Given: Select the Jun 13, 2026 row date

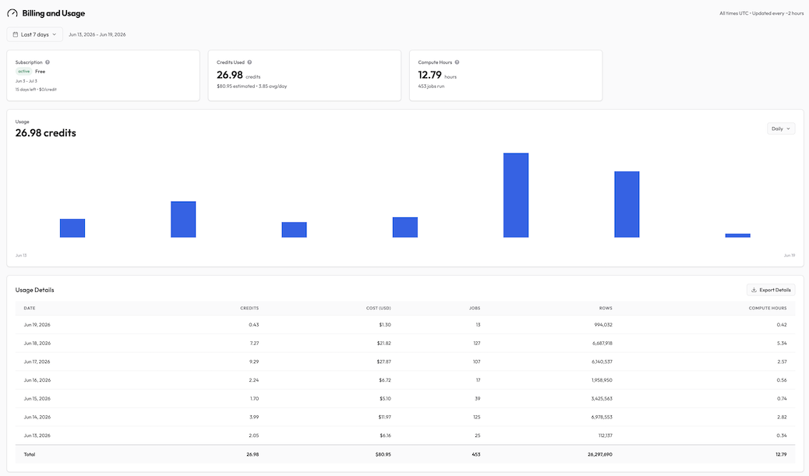Looking at the screenshot, I should point(37,435).
